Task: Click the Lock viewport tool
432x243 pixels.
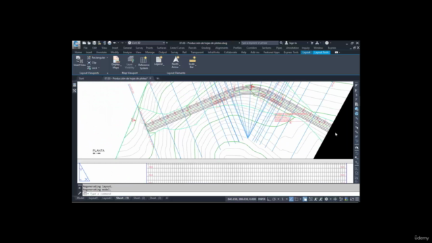Action: [92, 67]
